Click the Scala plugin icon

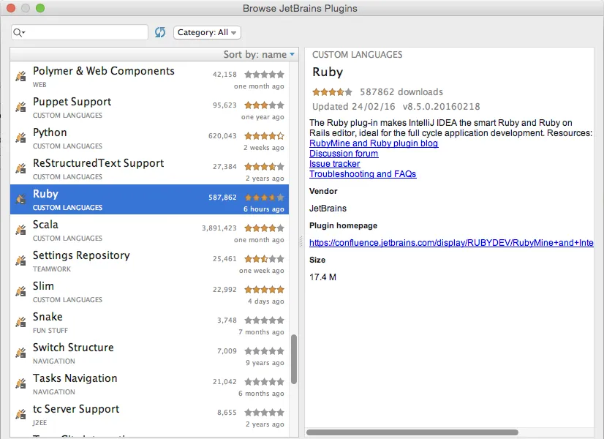tap(20, 230)
